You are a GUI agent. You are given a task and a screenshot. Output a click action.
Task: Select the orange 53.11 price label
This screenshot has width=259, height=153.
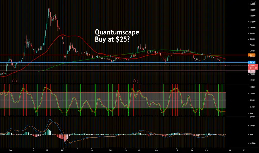coord(252,55)
